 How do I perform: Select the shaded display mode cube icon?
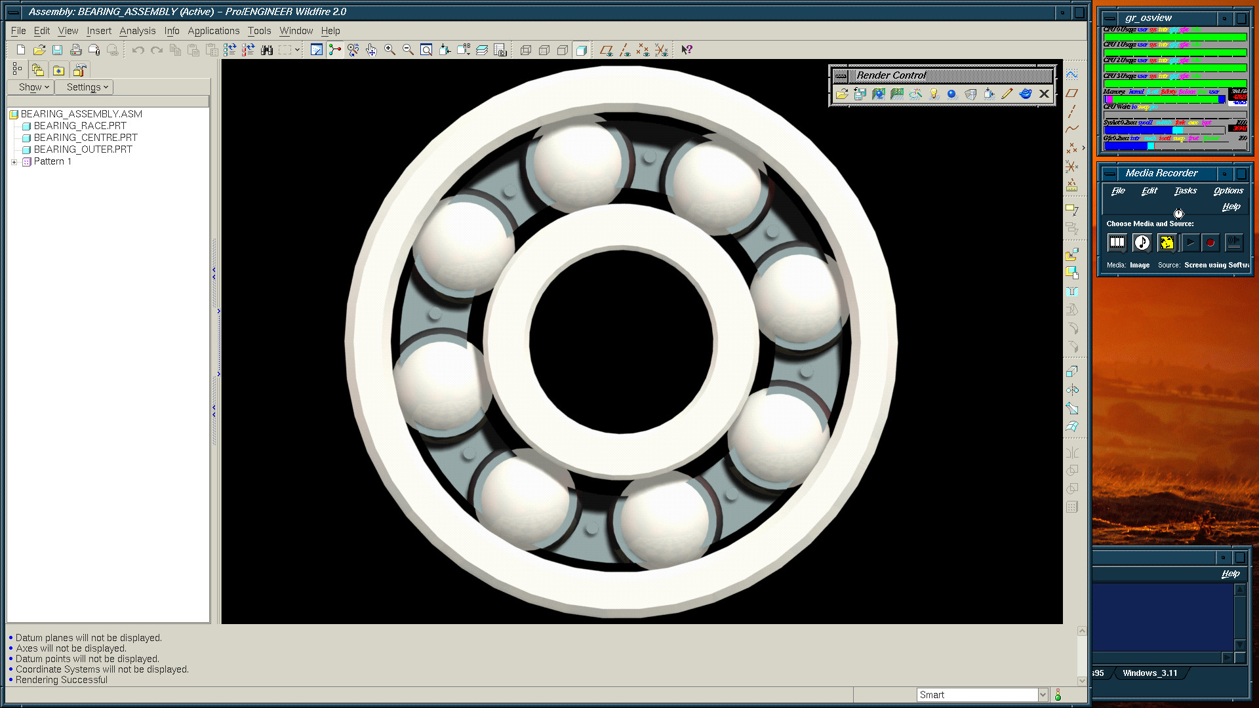tap(581, 50)
